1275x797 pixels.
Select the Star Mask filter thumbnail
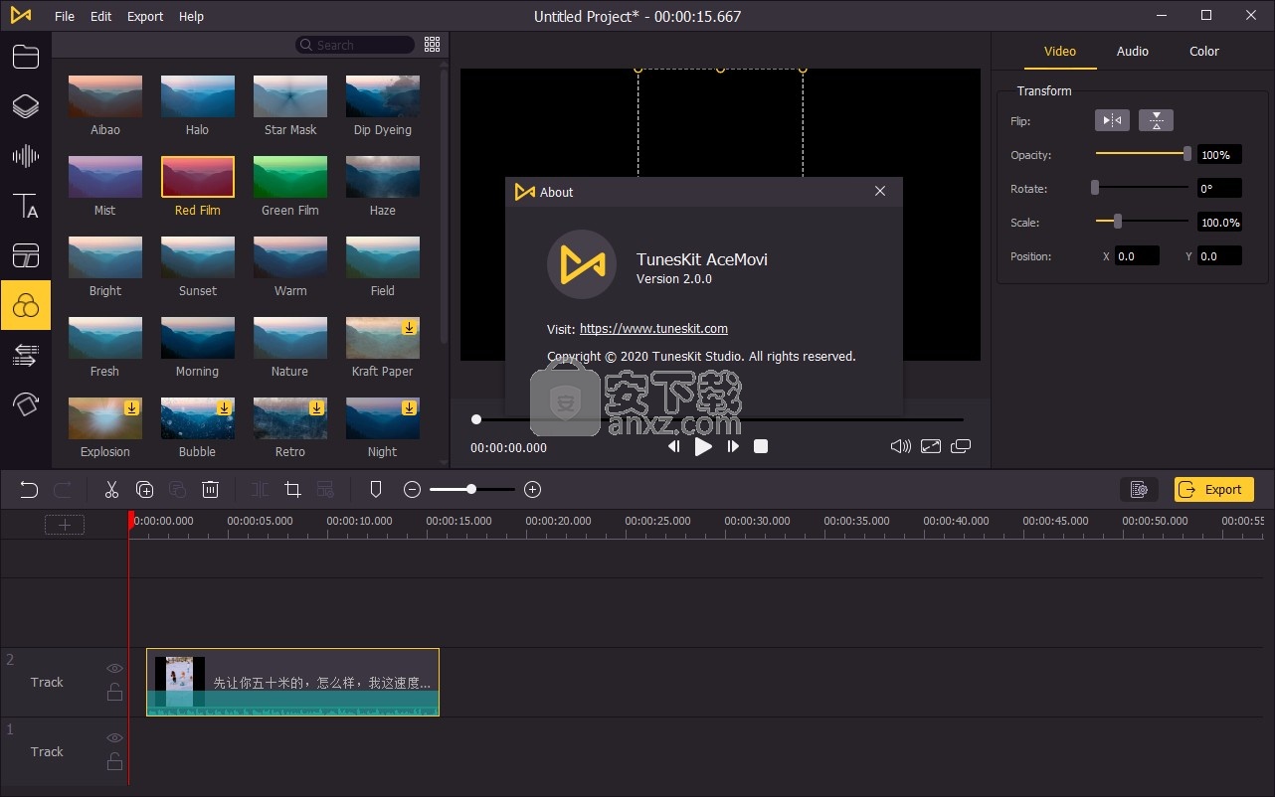click(290, 96)
